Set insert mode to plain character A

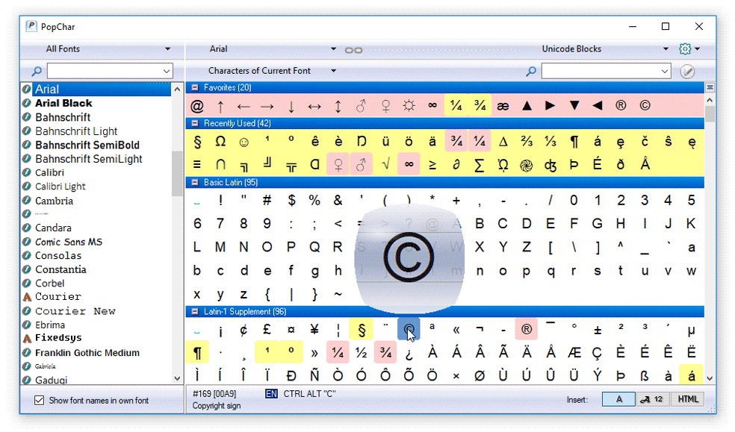click(x=618, y=399)
